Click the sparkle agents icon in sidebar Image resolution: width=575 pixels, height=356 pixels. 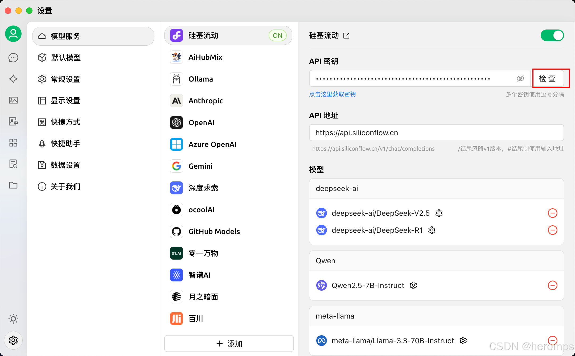pos(13,79)
